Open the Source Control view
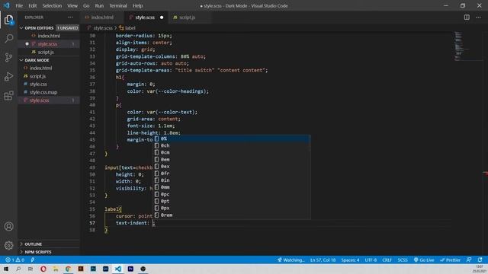The height and width of the screenshot is (274, 488). [x=8, y=58]
